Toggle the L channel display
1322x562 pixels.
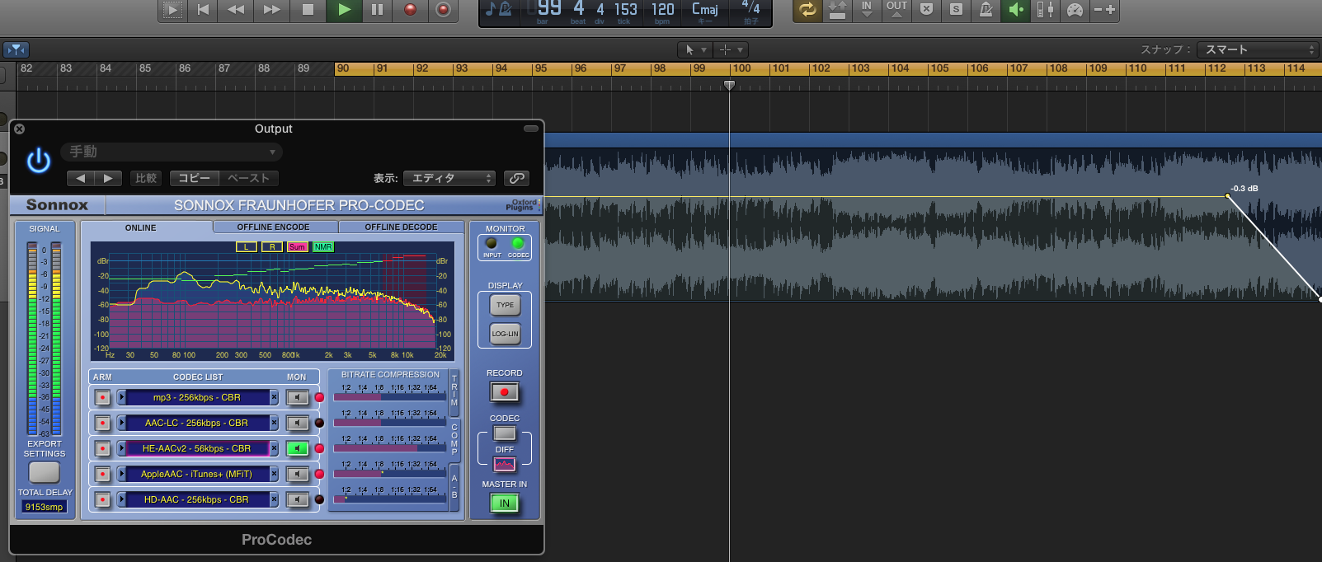(x=246, y=247)
